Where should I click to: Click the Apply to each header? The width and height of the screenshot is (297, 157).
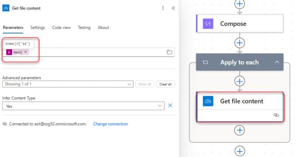pyautogui.click(x=240, y=62)
